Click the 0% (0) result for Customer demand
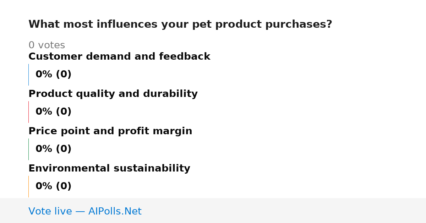This screenshot has width=426, height=223. pyautogui.click(x=53, y=74)
